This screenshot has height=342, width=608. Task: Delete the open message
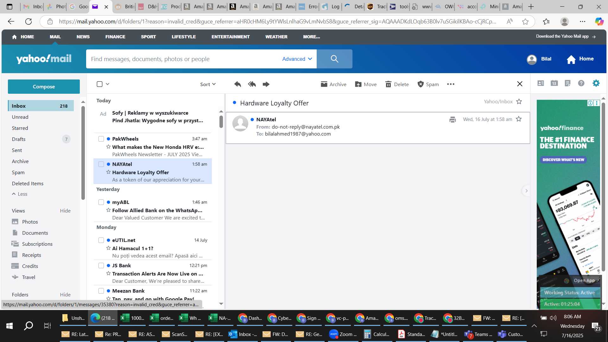(397, 84)
